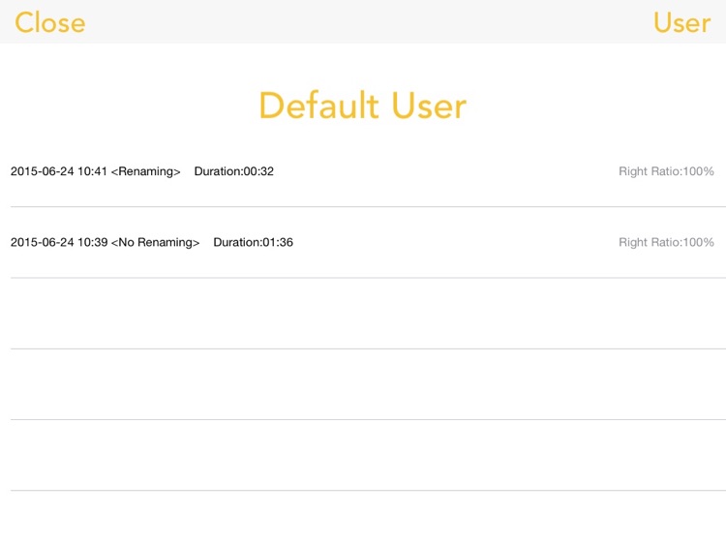Click the blank area below the last separator line
This screenshot has height=545, width=726.
point(363,518)
